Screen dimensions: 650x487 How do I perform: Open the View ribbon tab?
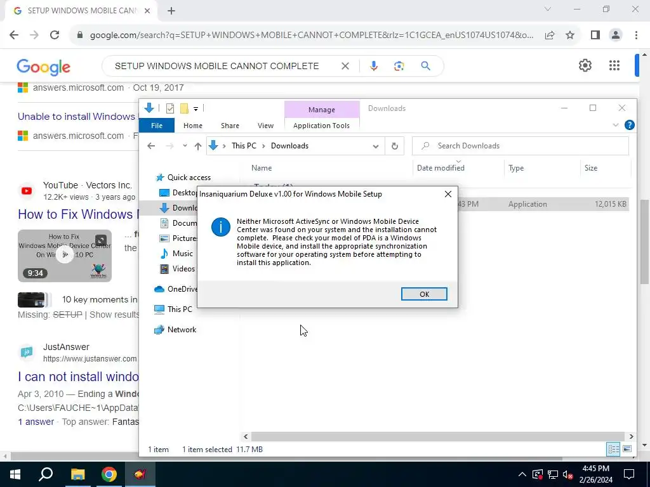click(x=266, y=126)
